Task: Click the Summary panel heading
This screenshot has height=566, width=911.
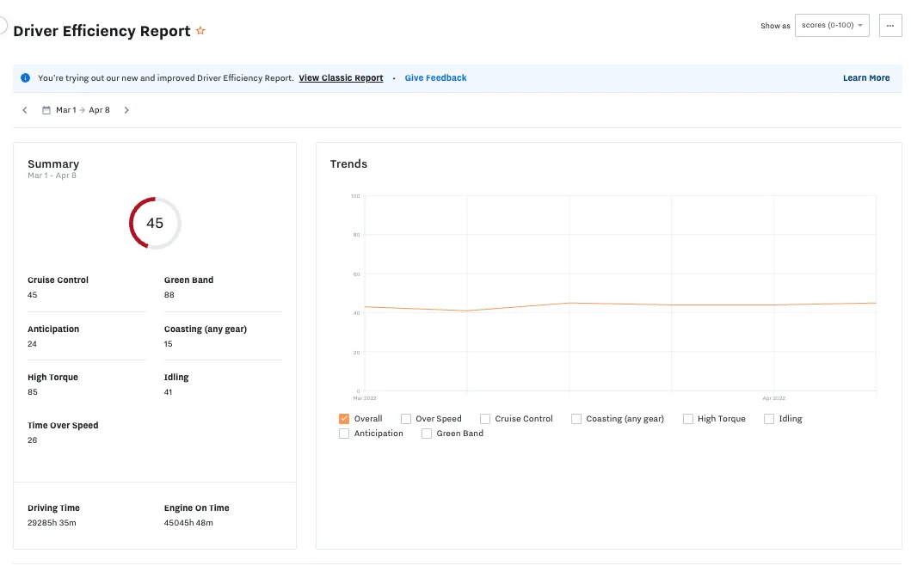Action: 53,164
